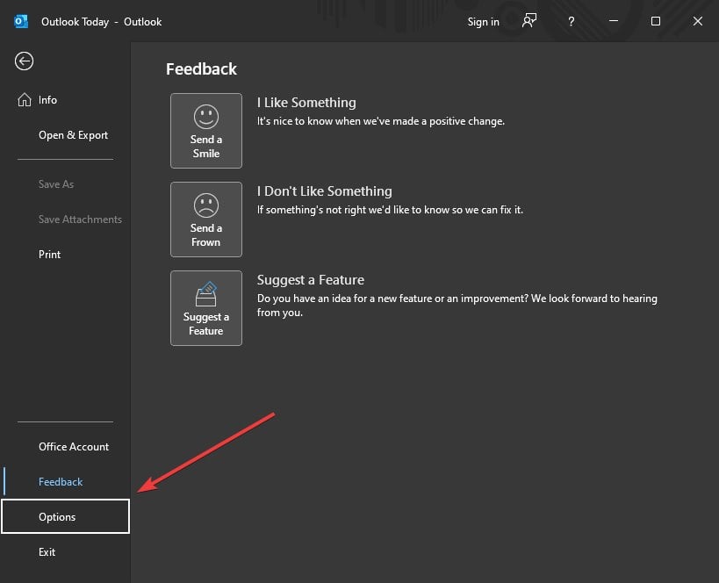Click the back arrow to leave Feedback

click(24, 61)
